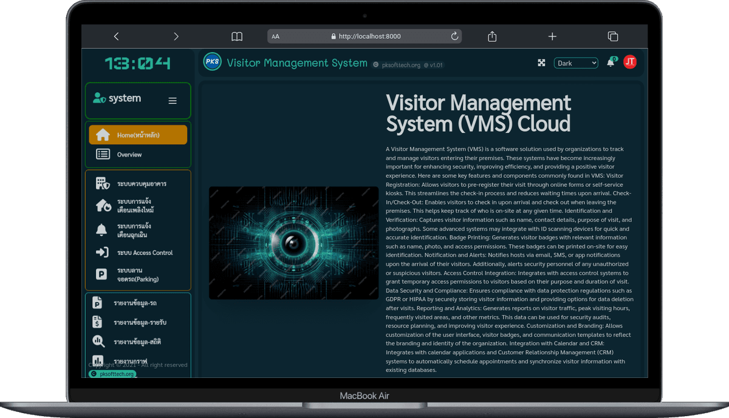Screen dimensions: 729x418
Task: Open ระบบ Access Control
Action: pos(138,252)
